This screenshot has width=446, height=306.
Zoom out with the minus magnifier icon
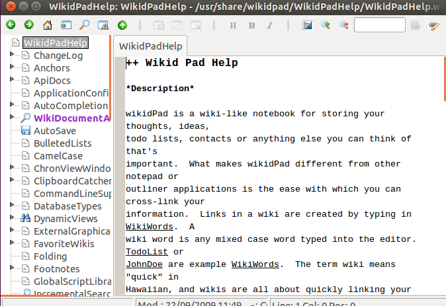tap(344, 25)
